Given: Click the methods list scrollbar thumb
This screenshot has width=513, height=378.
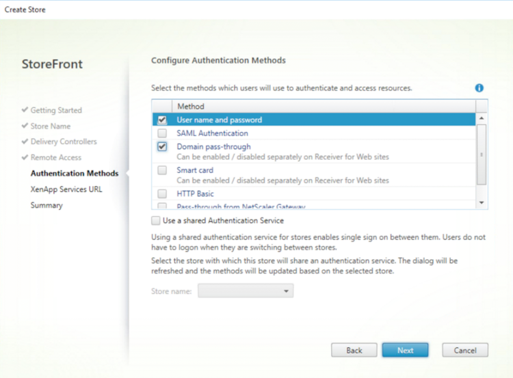Looking at the screenshot, I should click(x=482, y=154).
